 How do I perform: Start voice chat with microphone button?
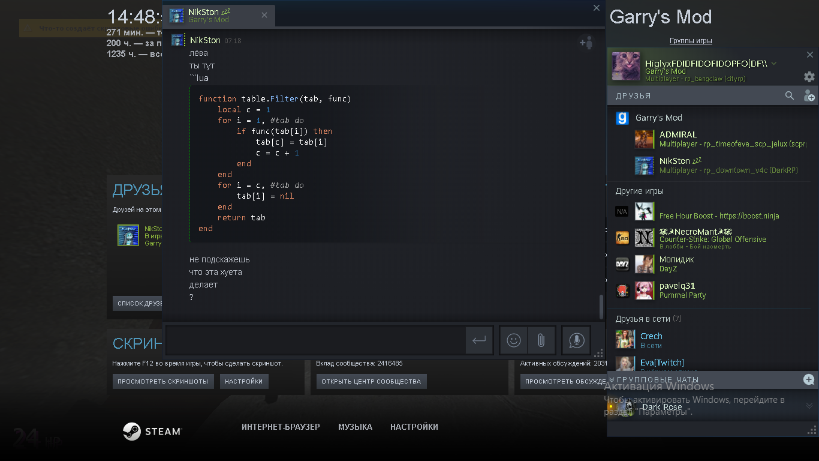[x=576, y=340]
